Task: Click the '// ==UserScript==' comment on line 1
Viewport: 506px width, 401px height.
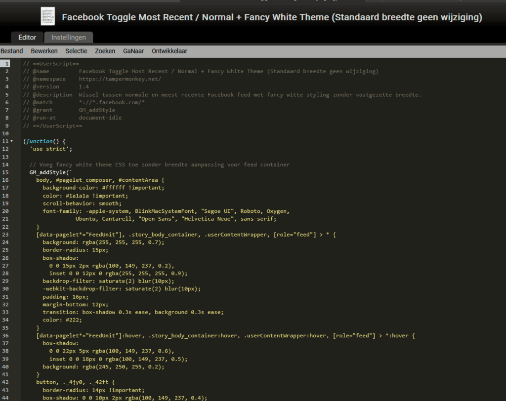Action: coord(51,64)
